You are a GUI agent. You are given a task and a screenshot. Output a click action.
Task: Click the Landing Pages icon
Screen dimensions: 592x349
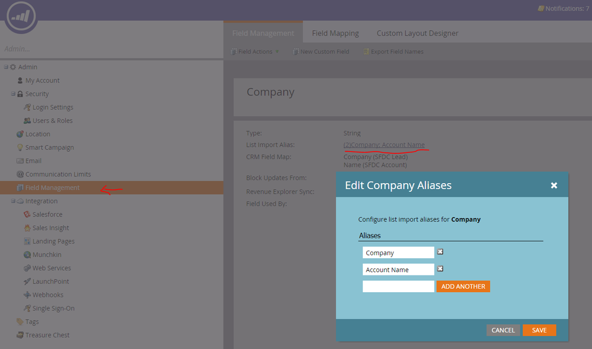tap(27, 241)
